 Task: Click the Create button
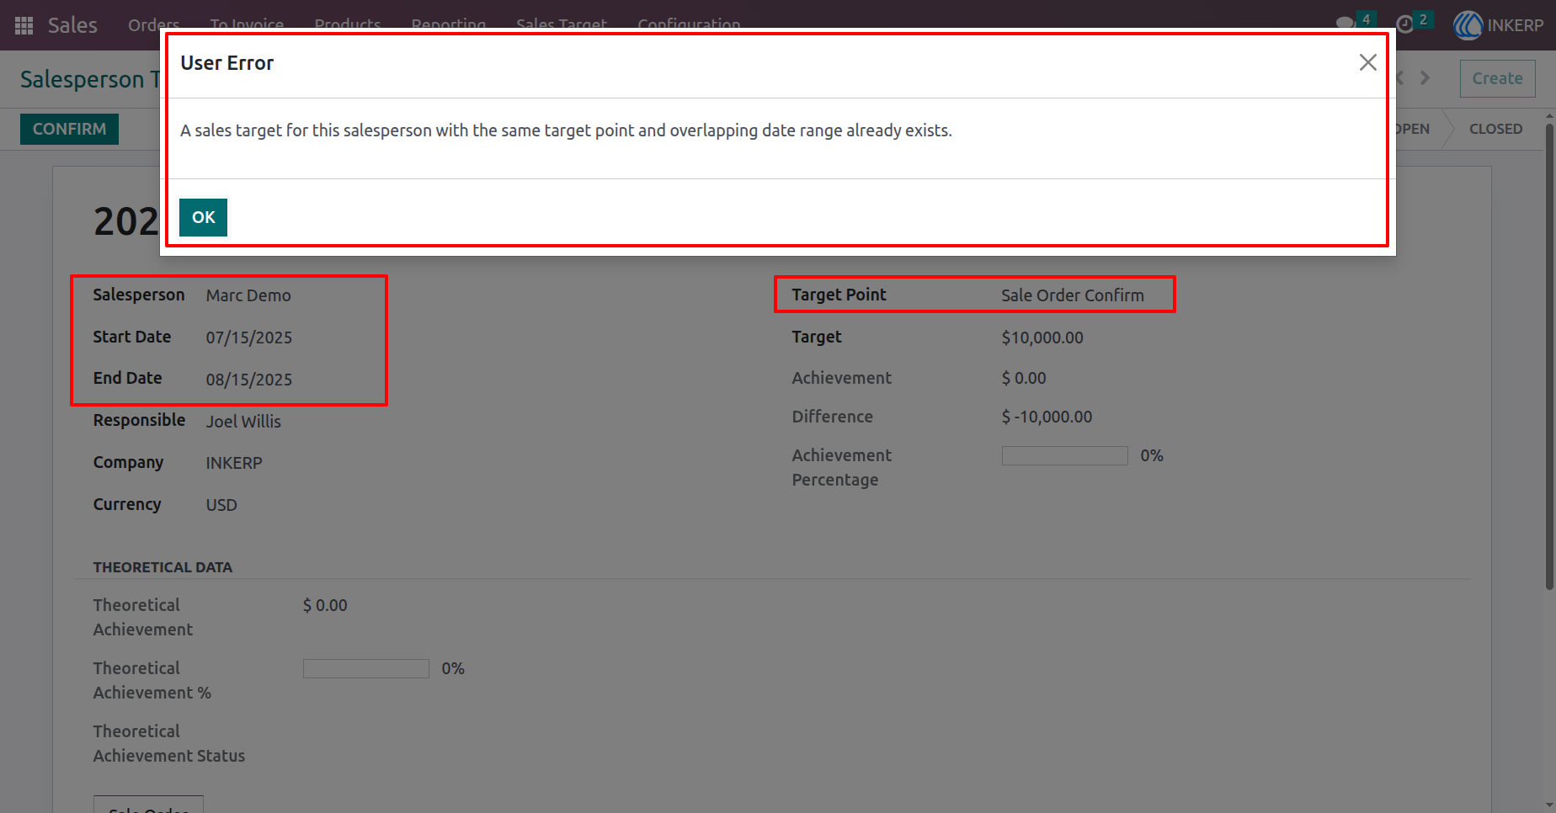click(1497, 78)
